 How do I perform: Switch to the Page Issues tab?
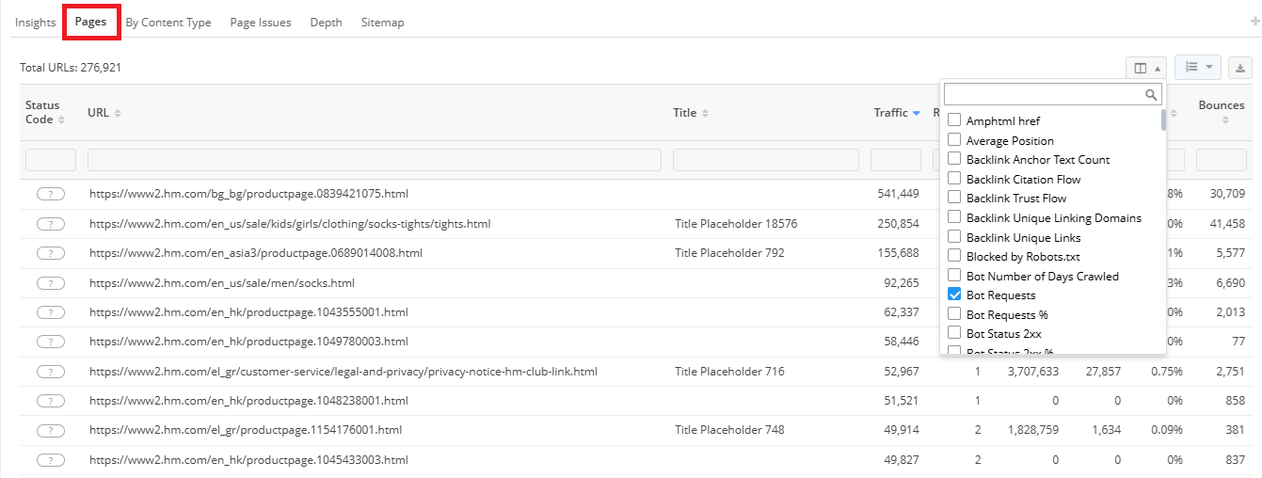261,23
